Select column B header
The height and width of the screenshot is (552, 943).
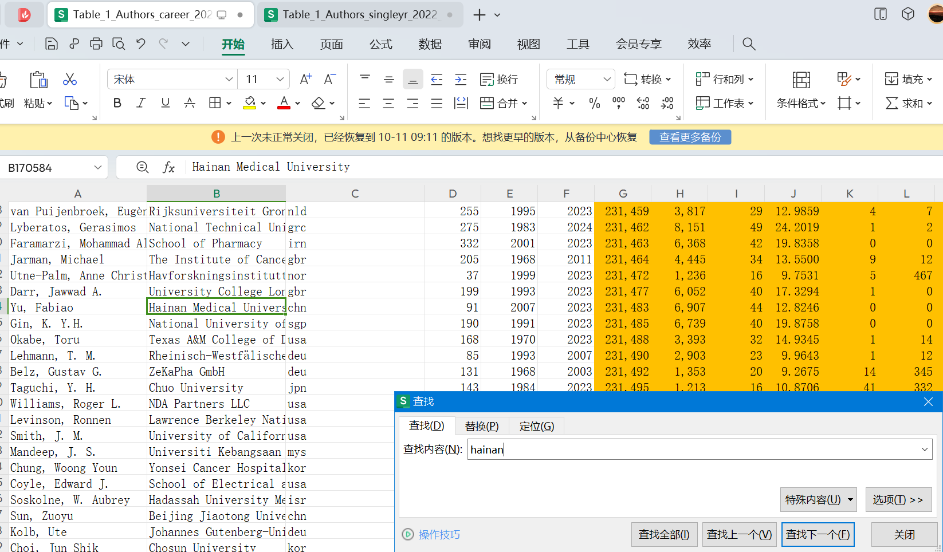coord(217,194)
